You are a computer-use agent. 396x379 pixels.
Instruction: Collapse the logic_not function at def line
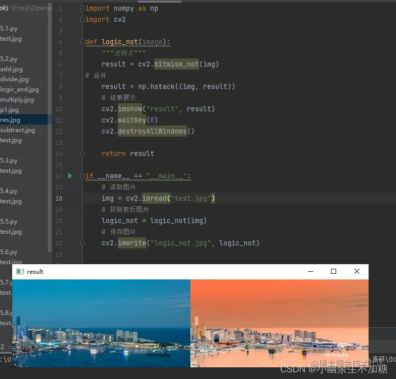(x=82, y=42)
